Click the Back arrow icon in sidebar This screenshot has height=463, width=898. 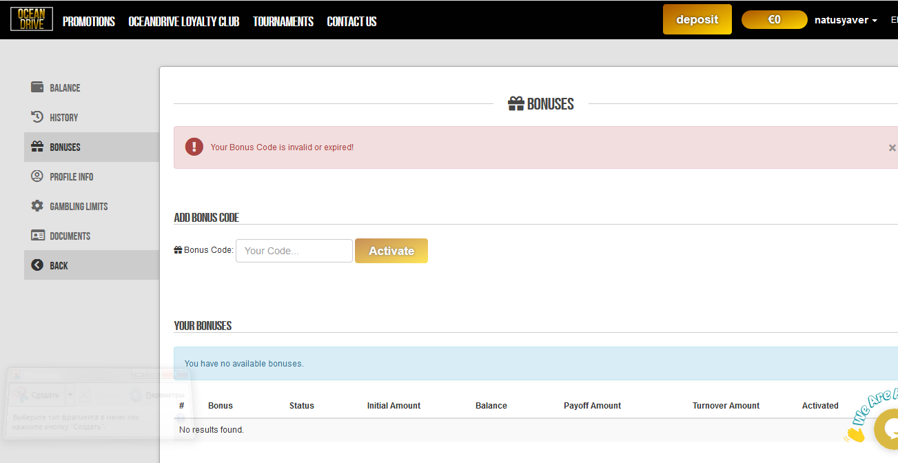click(x=37, y=265)
